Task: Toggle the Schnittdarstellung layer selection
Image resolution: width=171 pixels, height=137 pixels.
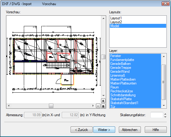Action: (135, 95)
